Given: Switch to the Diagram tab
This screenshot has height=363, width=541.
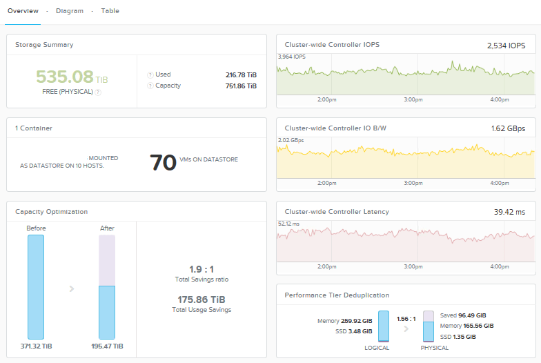Looking at the screenshot, I should point(70,11).
